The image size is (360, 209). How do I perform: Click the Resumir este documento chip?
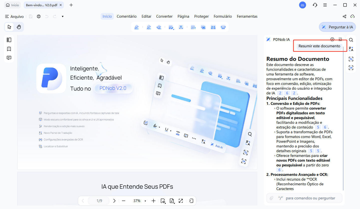point(319,46)
